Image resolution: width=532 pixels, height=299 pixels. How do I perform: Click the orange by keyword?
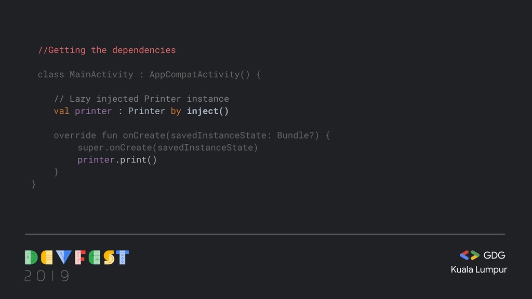click(176, 111)
